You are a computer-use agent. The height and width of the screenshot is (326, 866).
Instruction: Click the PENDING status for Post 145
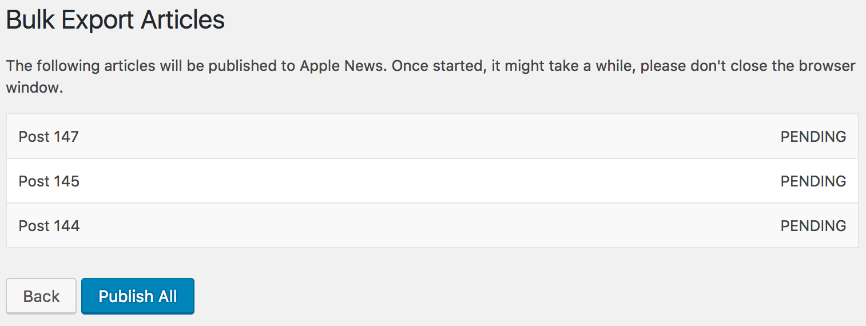813,181
